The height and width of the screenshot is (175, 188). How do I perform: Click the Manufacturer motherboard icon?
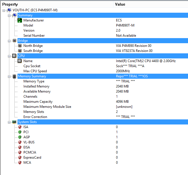[x=20, y=20]
